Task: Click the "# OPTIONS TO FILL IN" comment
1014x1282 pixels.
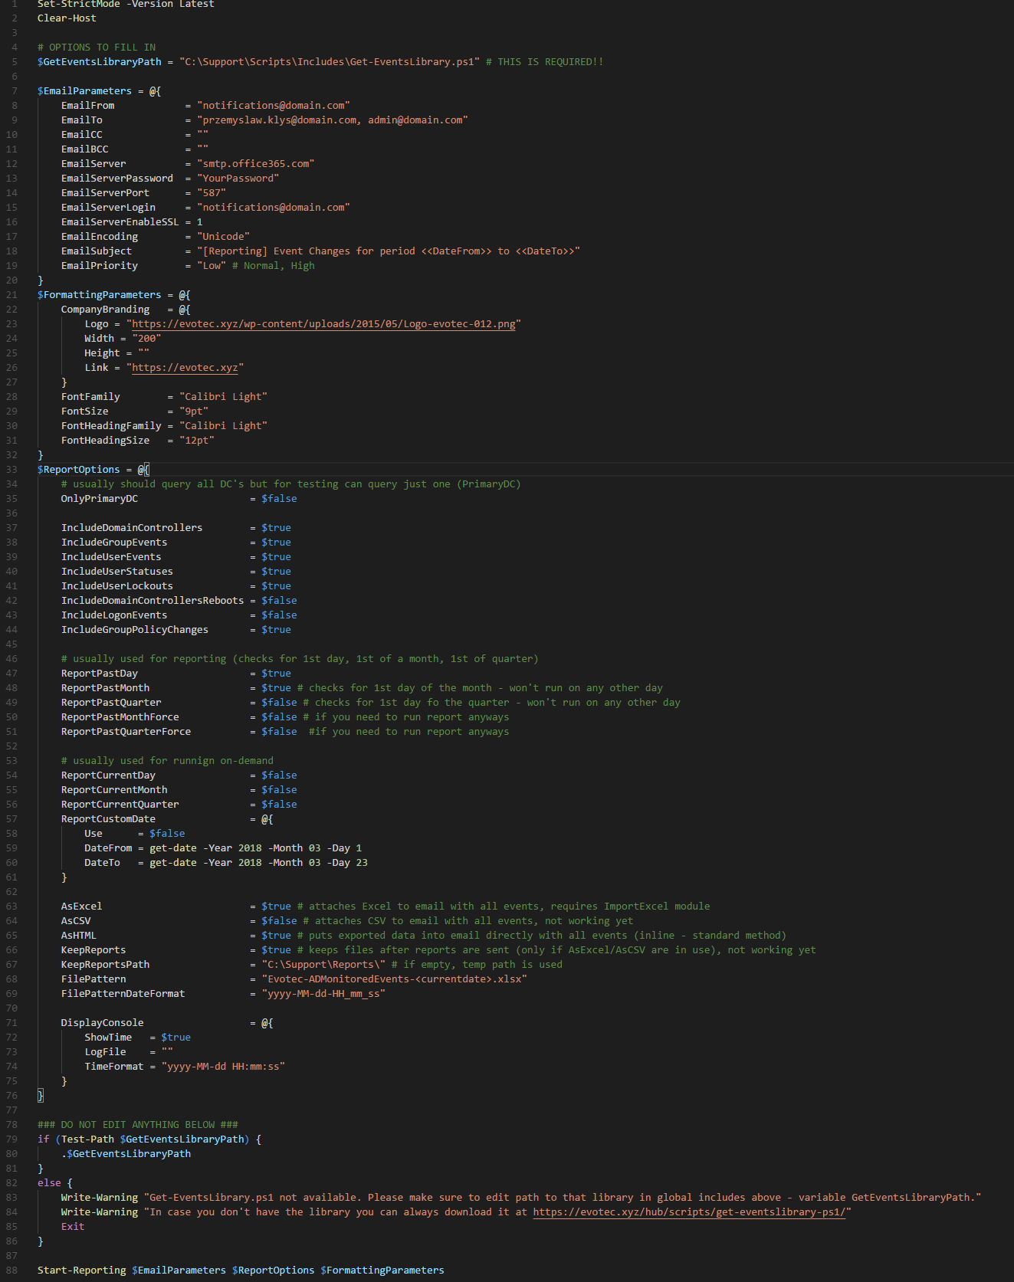Action: pos(97,48)
